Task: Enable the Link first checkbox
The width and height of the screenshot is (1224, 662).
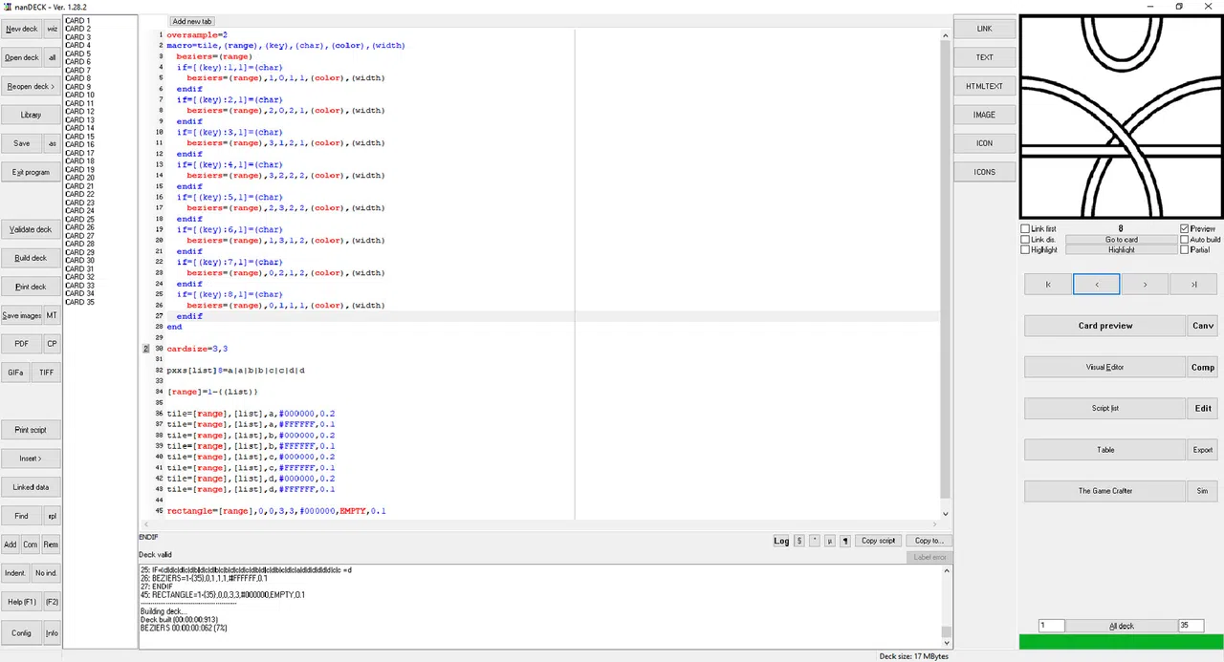Action: [x=1025, y=229]
